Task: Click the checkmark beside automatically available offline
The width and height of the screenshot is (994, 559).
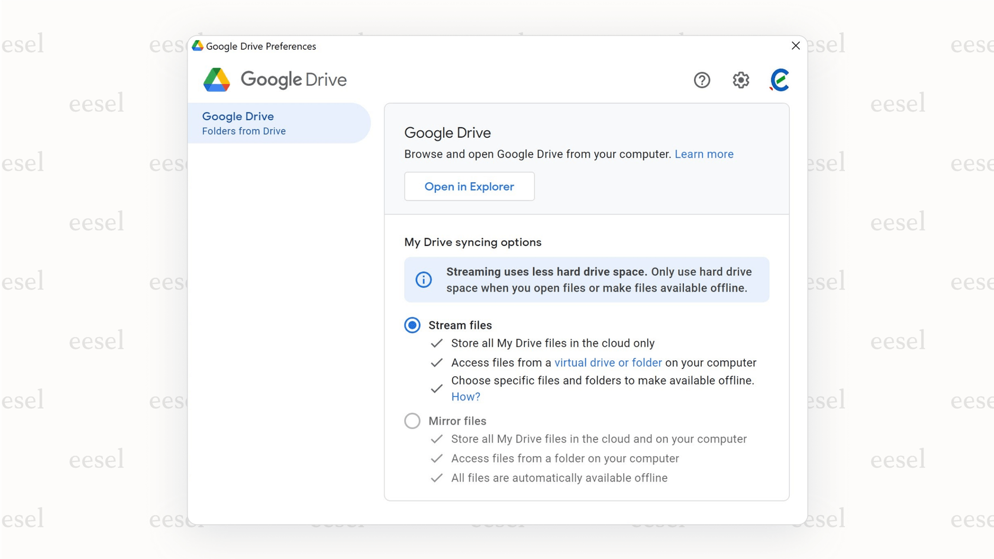Action: [x=437, y=478]
